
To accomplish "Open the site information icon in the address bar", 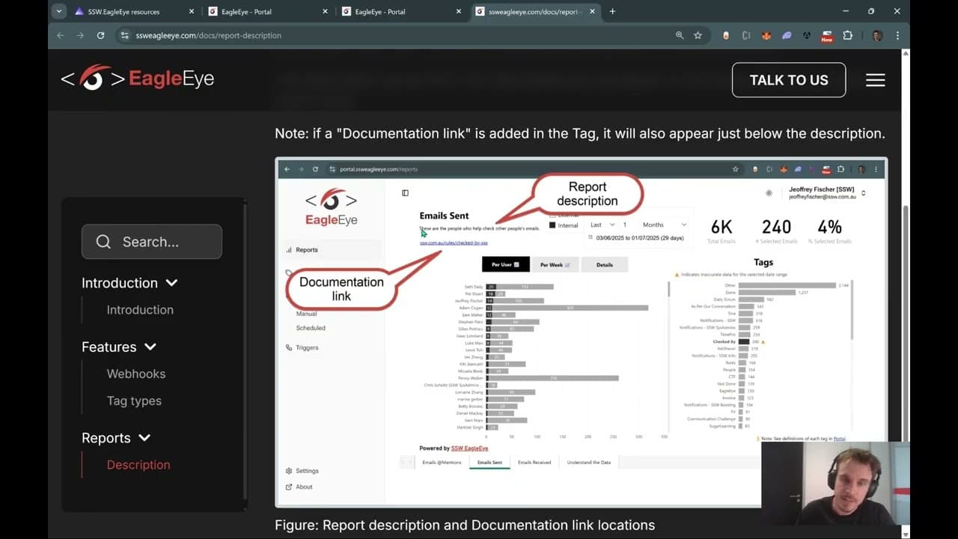I will 125,35.
